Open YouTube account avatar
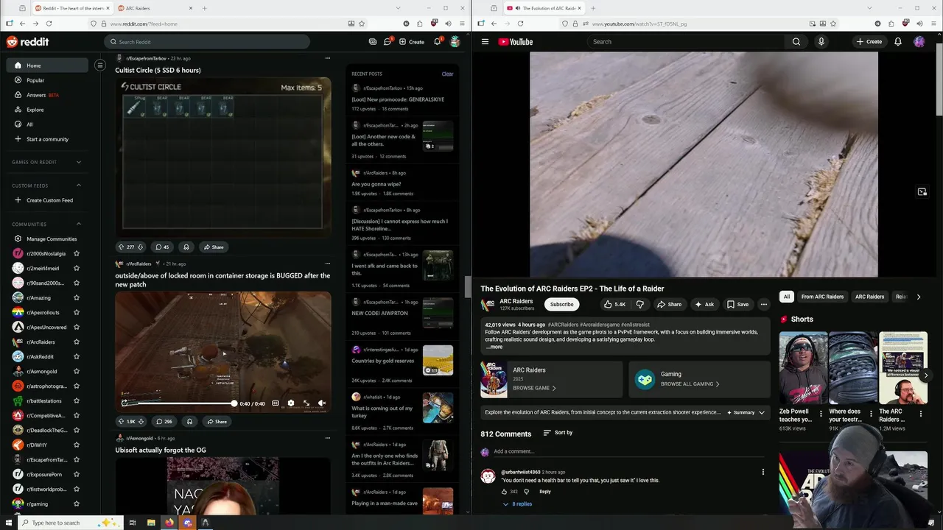The image size is (943, 530). pyautogui.click(x=919, y=42)
